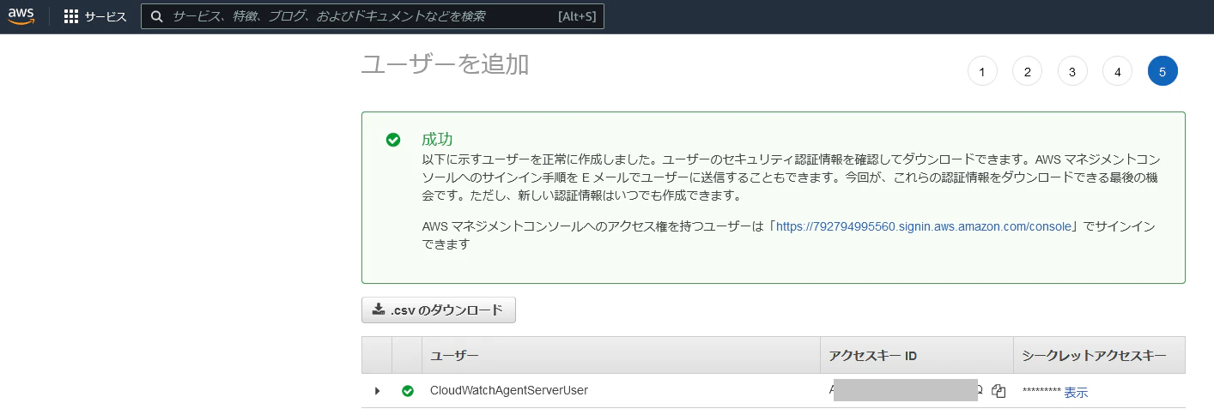Go to step 4 of the wizard
This screenshot has height=415, width=1214.
click(x=1117, y=72)
